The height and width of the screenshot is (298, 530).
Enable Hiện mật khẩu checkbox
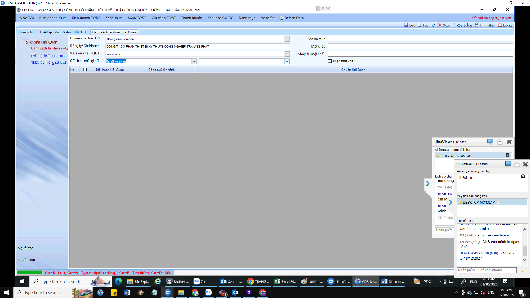(330, 61)
